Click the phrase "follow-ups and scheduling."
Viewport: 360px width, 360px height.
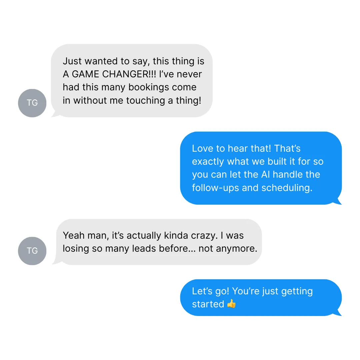click(x=252, y=188)
